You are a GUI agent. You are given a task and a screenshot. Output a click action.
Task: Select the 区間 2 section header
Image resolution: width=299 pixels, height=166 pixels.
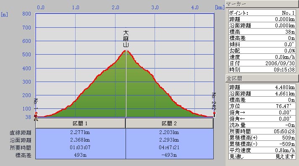[169, 124]
